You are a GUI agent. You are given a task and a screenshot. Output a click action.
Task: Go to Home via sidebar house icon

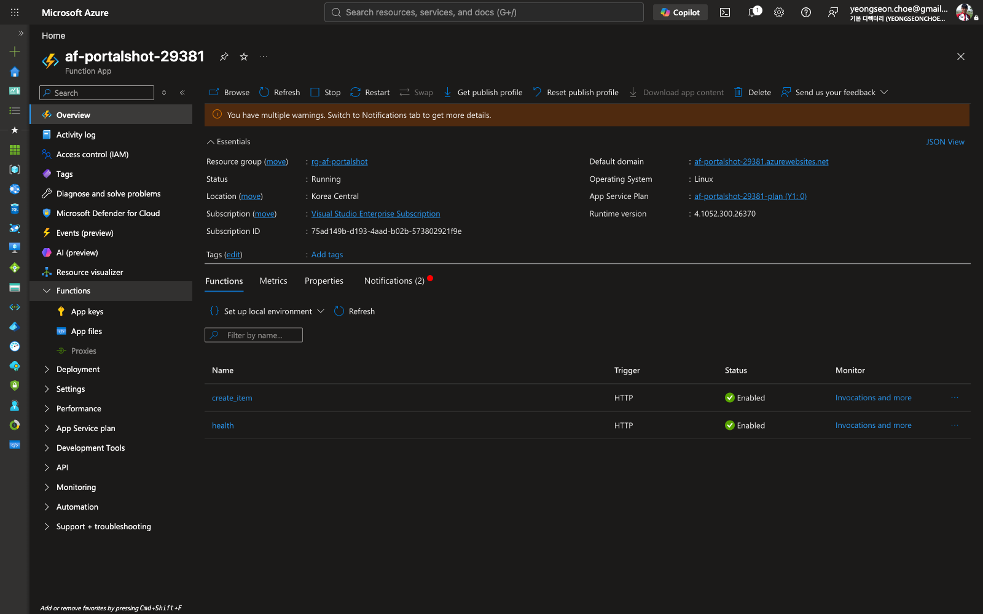[15, 71]
